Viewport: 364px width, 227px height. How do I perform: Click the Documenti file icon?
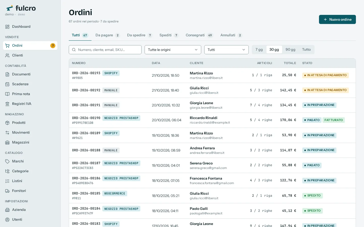[7, 74]
